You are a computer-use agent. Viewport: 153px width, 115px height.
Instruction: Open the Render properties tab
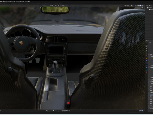click(147, 46)
